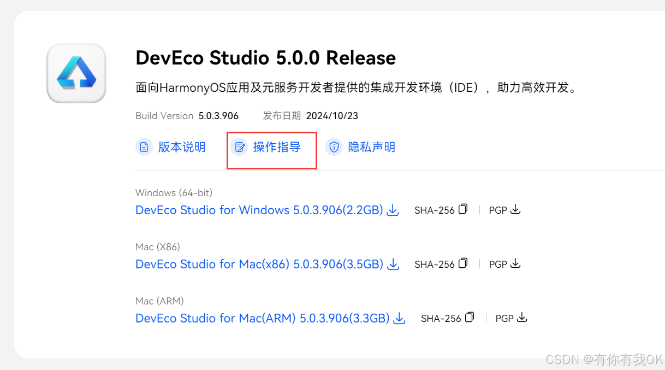Download PGP signature for Mac(ARM) installer
Viewport: 665px width, 370px height.
[522, 318]
